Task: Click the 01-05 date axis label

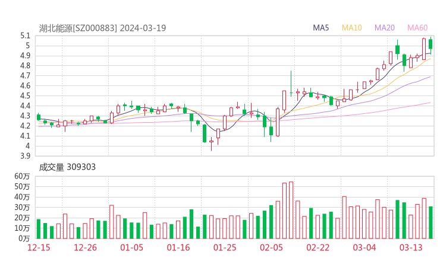Action: coord(131,247)
